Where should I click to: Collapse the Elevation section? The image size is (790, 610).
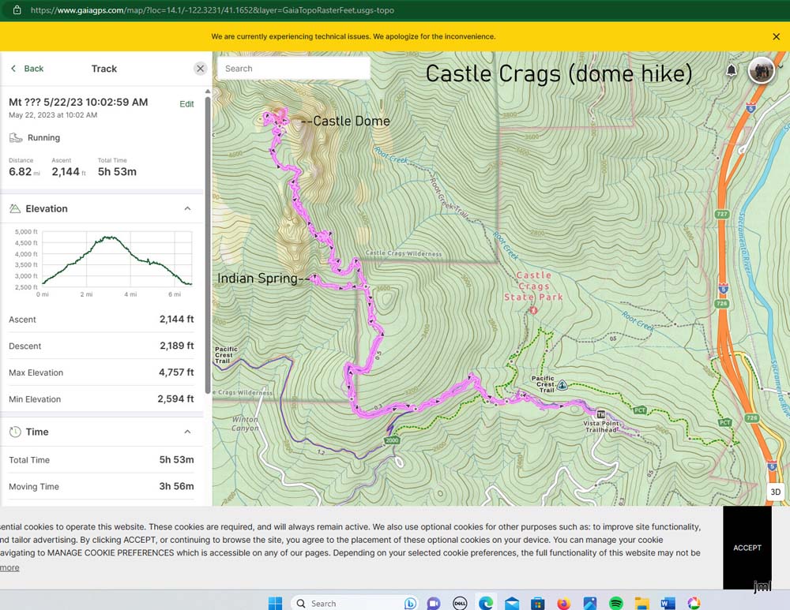click(187, 209)
